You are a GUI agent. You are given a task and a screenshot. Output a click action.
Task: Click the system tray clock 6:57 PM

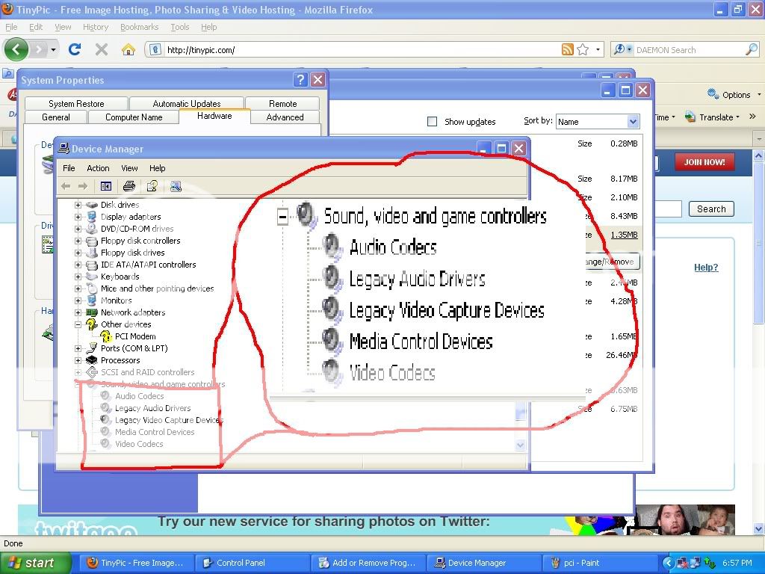click(737, 563)
